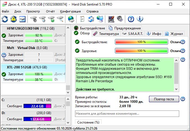Viewport: 190px width, 131px height.
Task: Click the disk with gear test icon
Action: 34,19
